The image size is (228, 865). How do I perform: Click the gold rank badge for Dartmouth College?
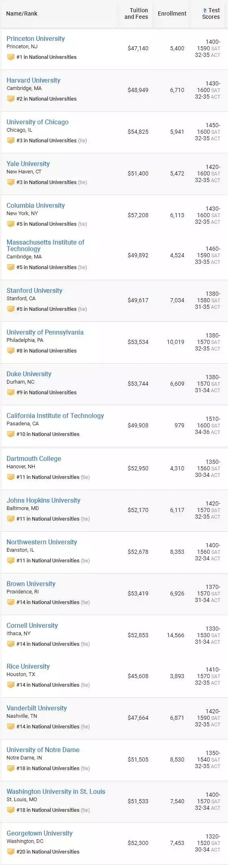(11, 477)
